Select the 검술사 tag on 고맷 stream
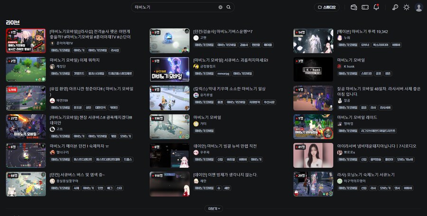The image size is (427, 216). click(x=244, y=45)
